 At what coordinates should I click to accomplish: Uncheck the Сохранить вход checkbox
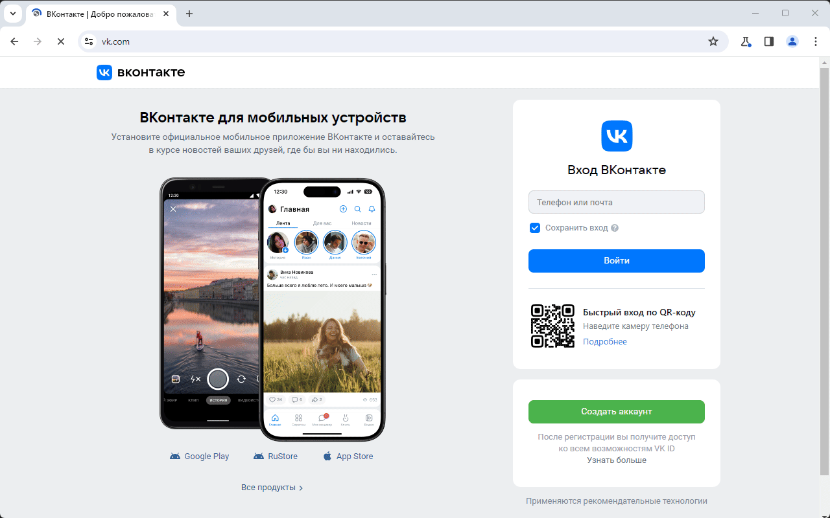click(x=535, y=228)
